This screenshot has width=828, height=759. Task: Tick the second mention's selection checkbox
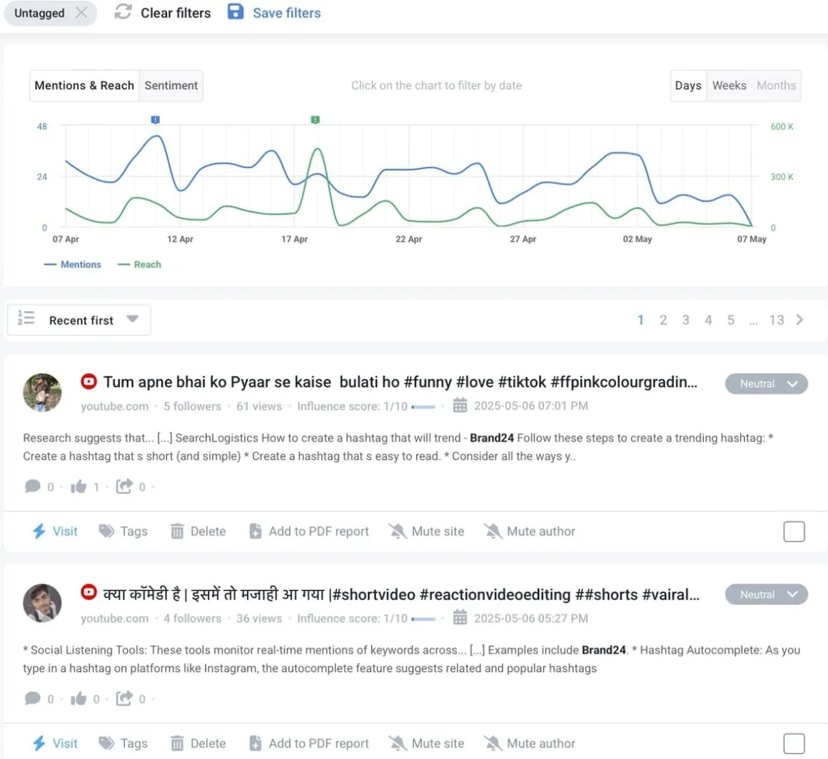[x=794, y=744]
